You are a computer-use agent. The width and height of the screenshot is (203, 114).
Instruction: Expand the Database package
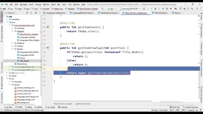click(12, 43)
